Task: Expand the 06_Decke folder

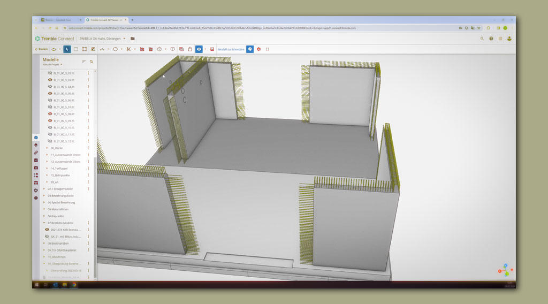Action: (x=47, y=148)
